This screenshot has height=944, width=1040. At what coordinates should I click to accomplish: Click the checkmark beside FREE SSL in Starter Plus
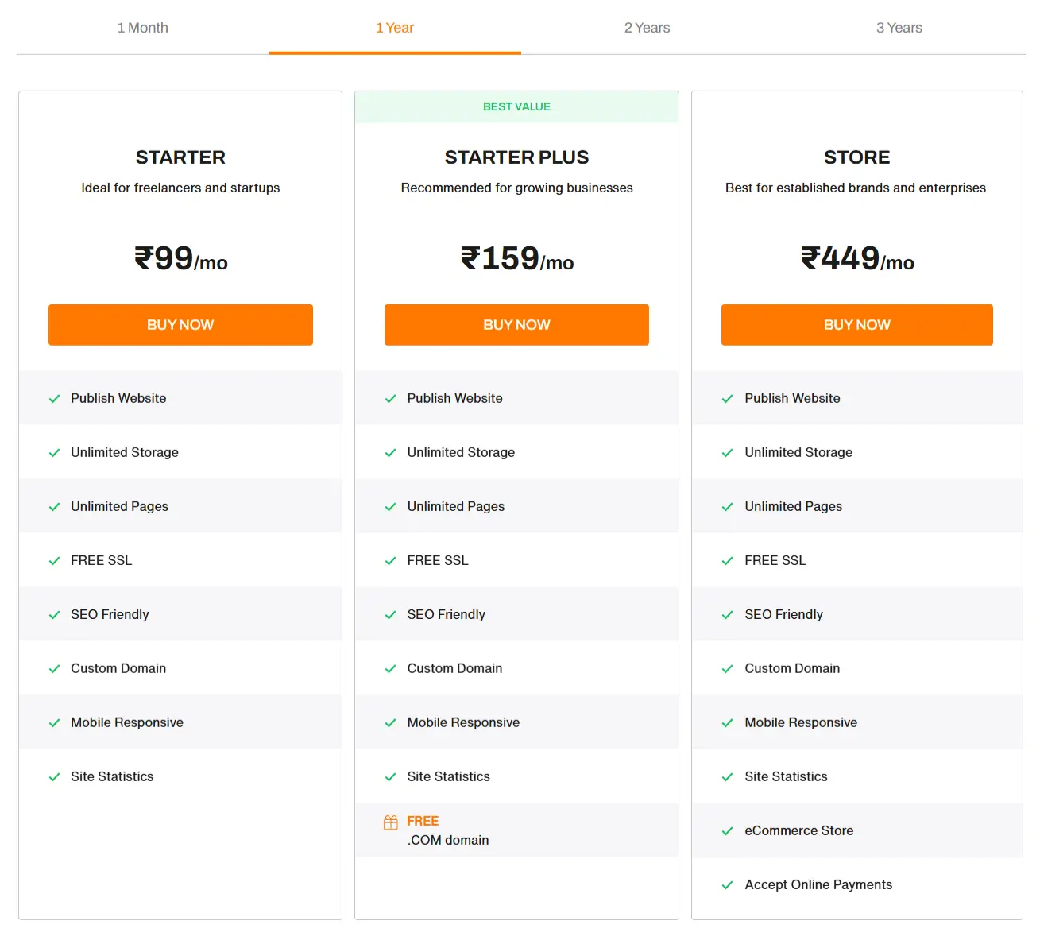[x=390, y=560]
